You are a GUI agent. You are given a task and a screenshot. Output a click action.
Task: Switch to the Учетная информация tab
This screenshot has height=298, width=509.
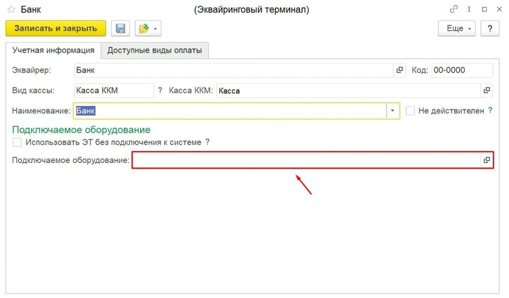[53, 50]
